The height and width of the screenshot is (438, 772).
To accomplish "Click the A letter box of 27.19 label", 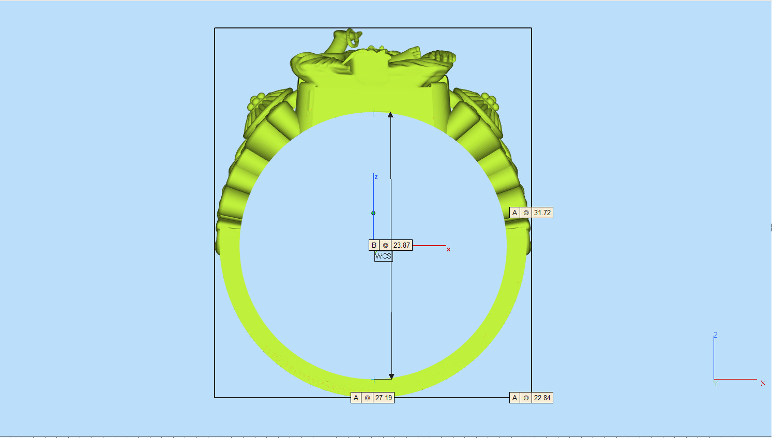I will coord(356,398).
